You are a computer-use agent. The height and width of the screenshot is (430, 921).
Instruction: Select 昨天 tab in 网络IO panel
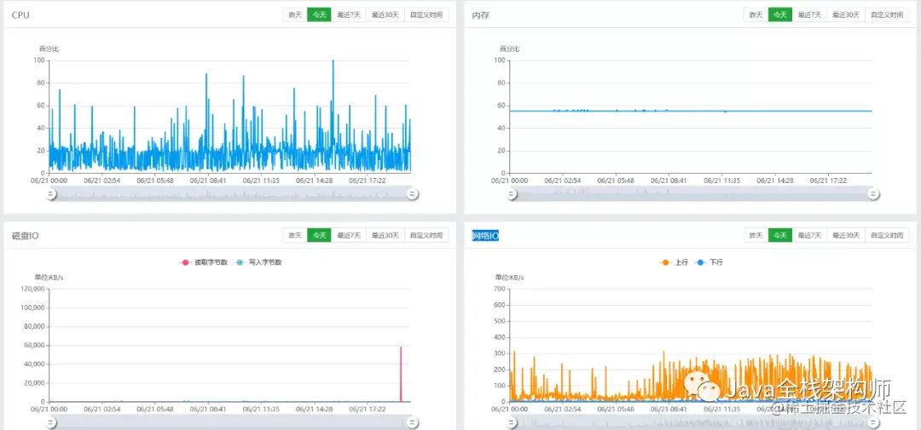click(756, 235)
